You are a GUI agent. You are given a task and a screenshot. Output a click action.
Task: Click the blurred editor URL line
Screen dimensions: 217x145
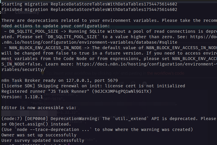point(29,113)
